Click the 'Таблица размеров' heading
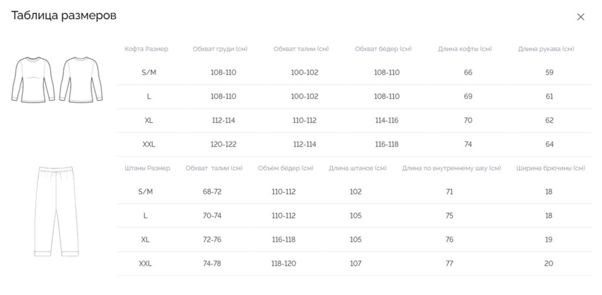 point(63,16)
